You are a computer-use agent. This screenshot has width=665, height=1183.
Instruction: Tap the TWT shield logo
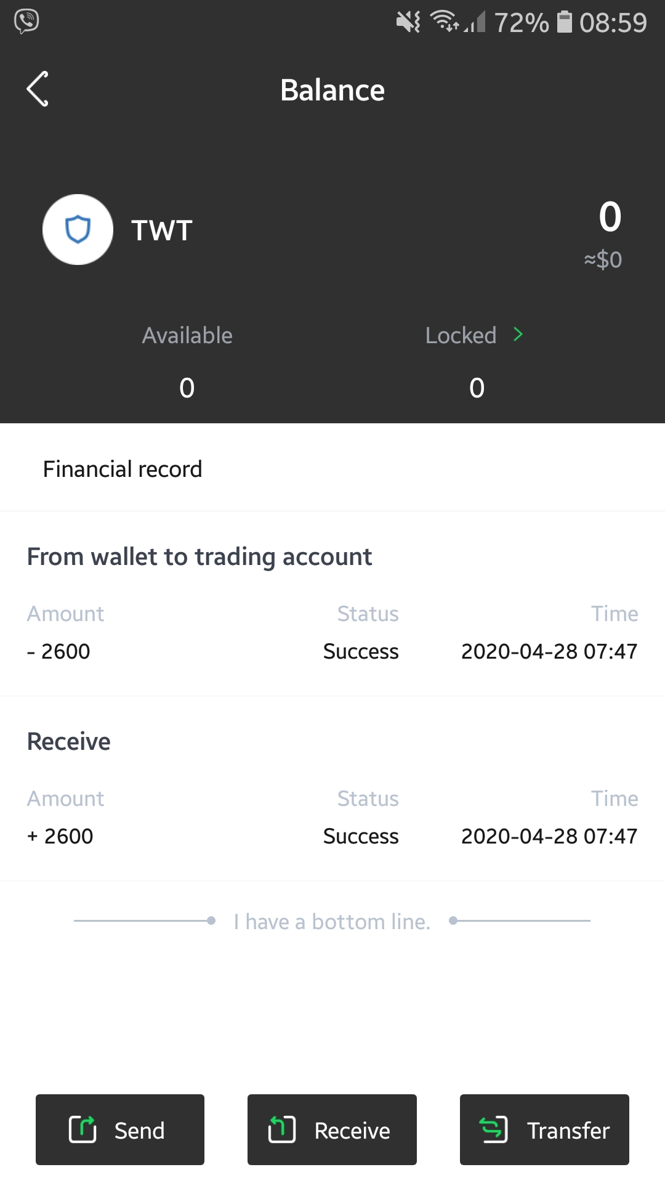pos(78,230)
